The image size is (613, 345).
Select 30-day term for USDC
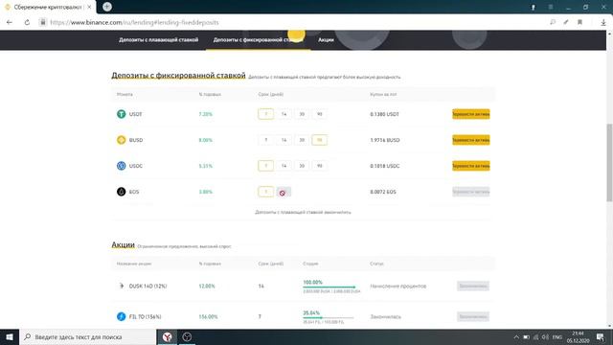pos(302,166)
